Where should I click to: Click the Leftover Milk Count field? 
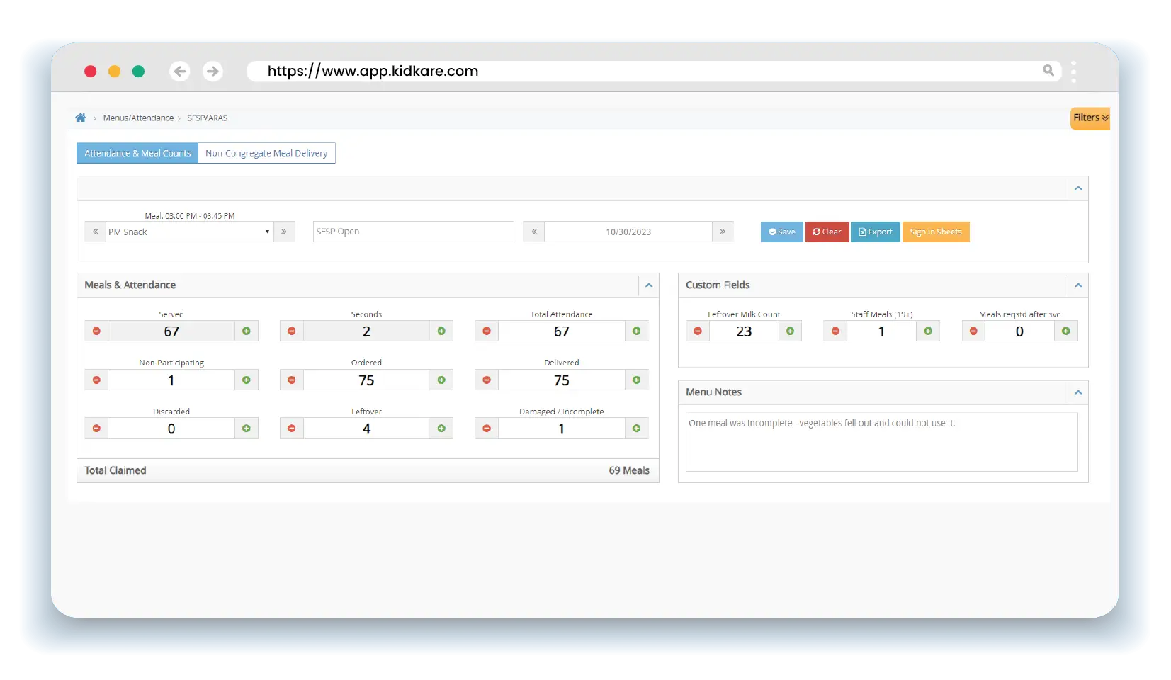pos(744,331)
